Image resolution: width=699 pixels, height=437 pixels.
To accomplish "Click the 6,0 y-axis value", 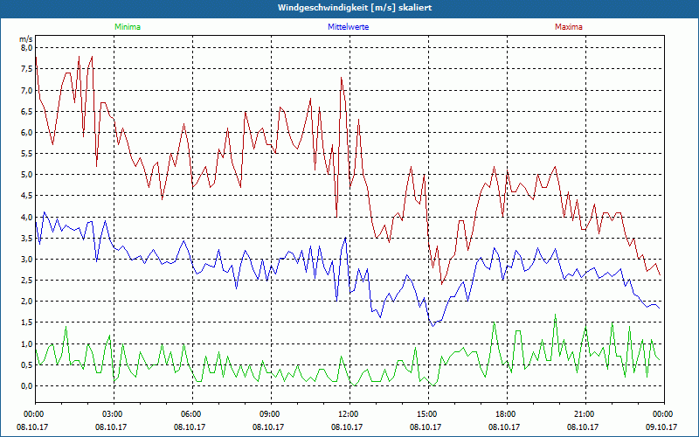I will pos(27,133).
